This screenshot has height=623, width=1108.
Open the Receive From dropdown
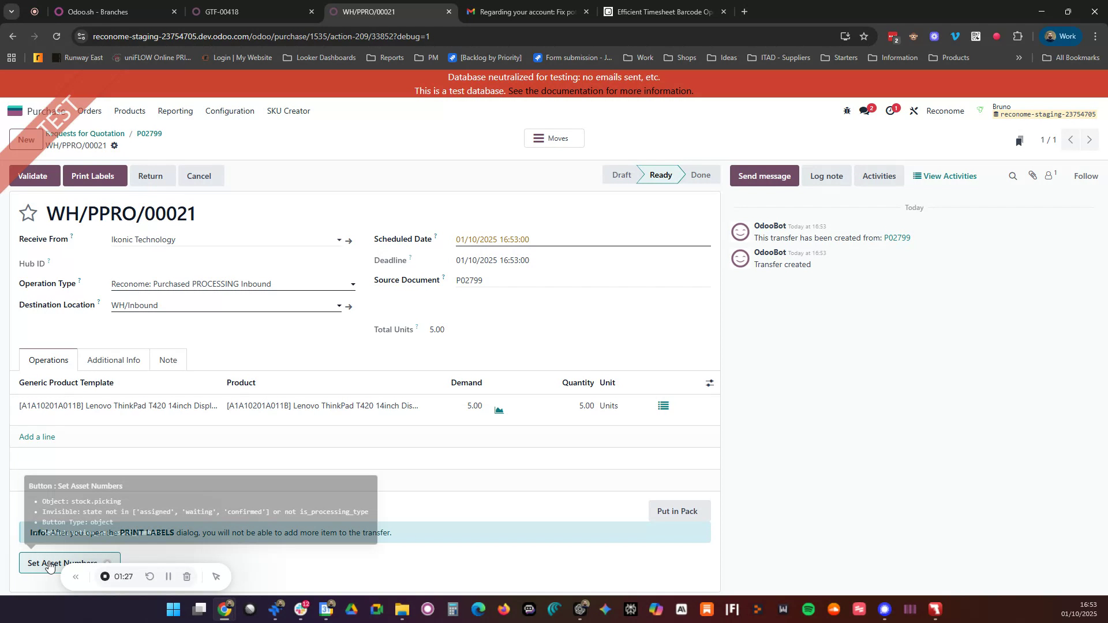point(339,239)
